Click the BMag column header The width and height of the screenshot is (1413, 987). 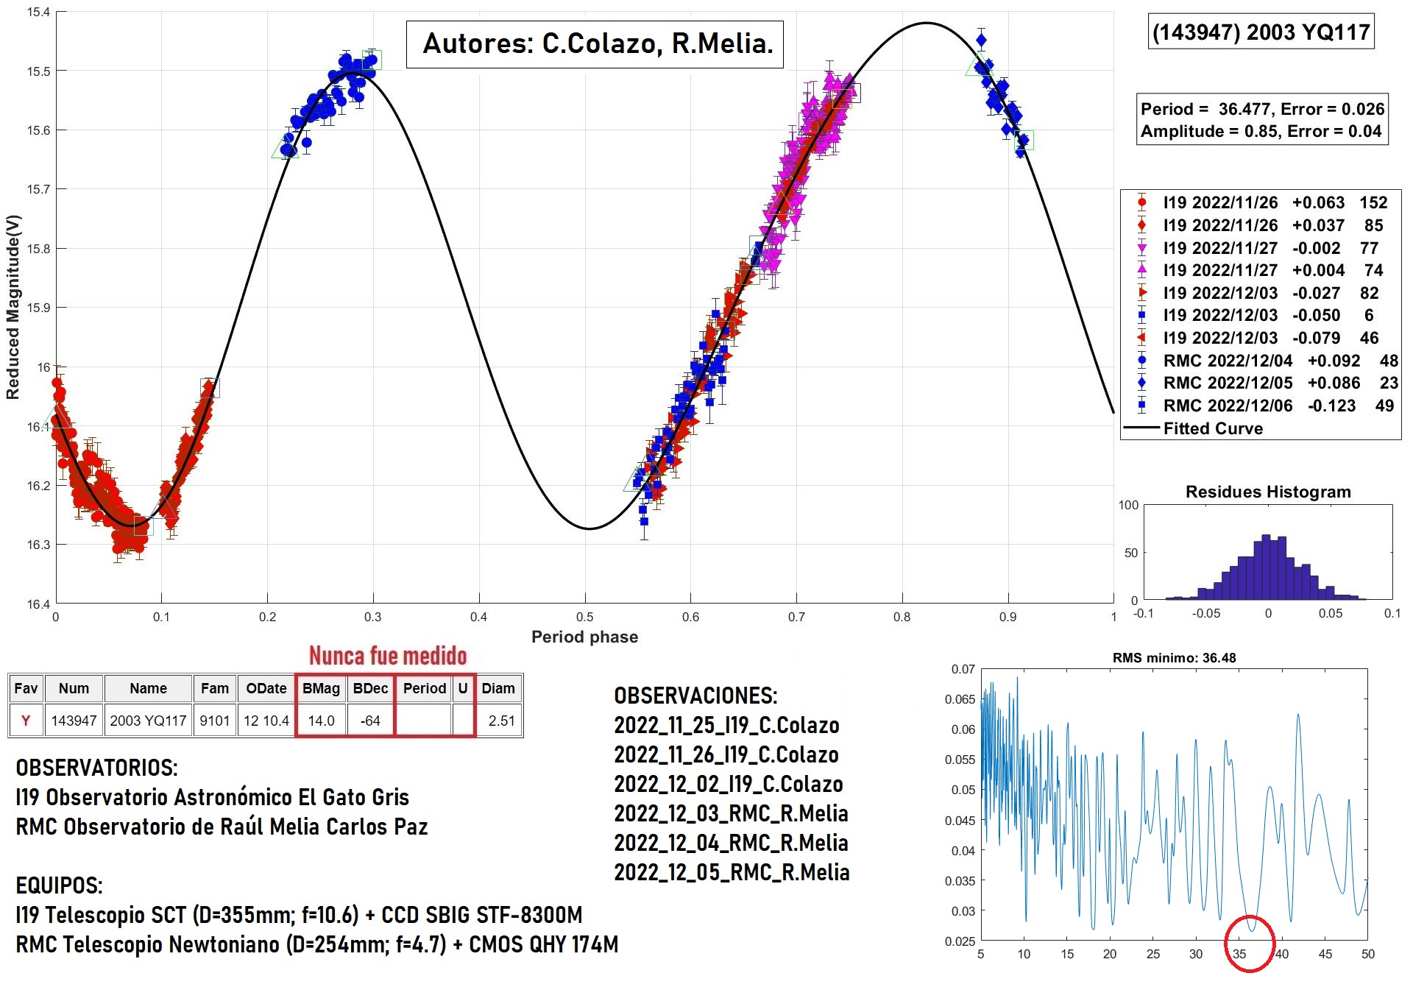(321, 688)
